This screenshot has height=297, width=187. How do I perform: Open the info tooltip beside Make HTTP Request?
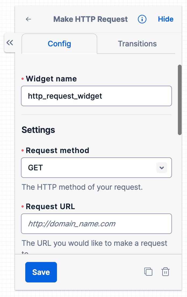pos(142,19)
